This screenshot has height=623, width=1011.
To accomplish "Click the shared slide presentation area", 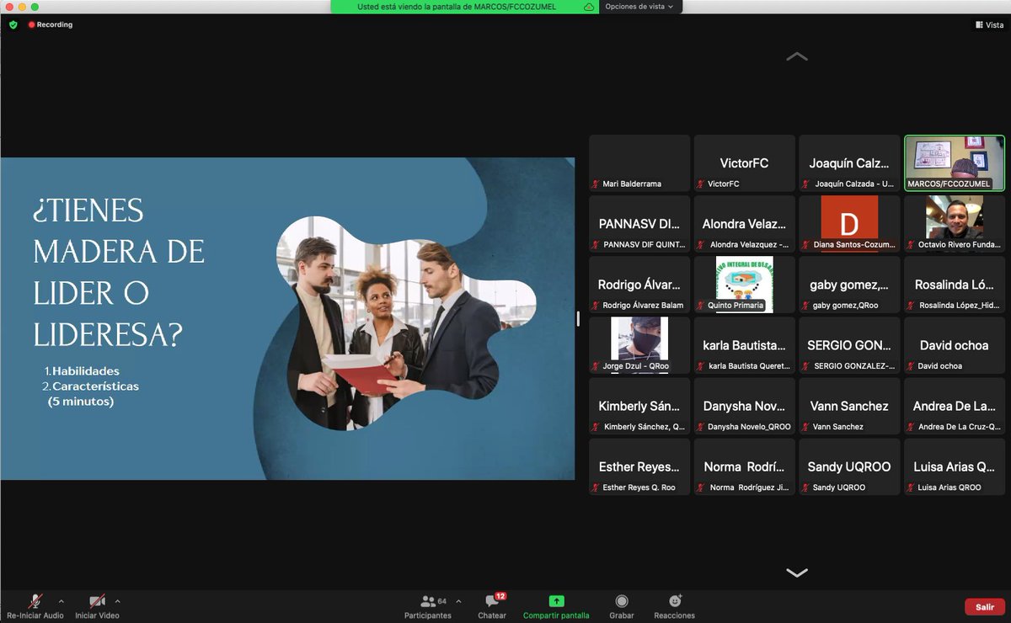I will point(287,318).
